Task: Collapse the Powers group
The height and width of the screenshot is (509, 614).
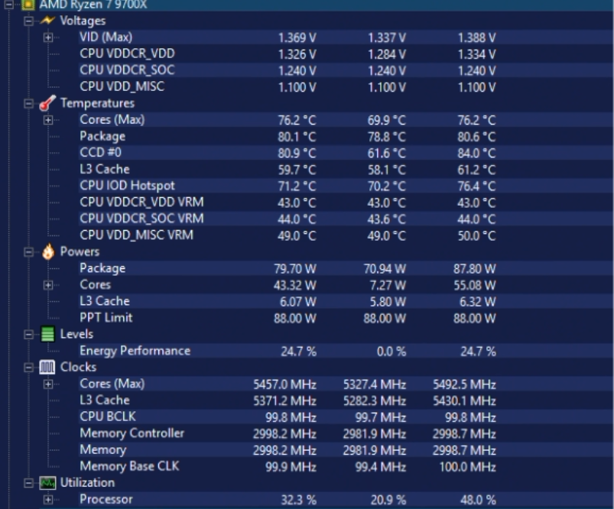Action: [28, 252]
